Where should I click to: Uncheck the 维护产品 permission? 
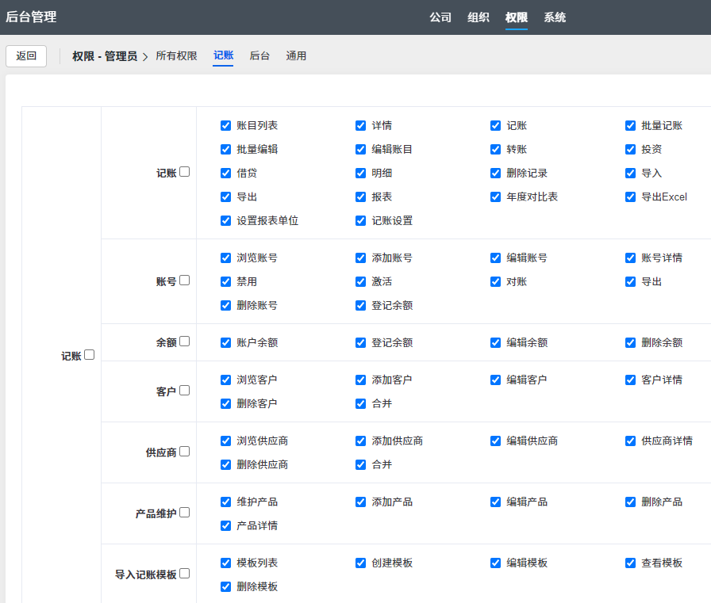pyautogui.click(x=226, y=502)
